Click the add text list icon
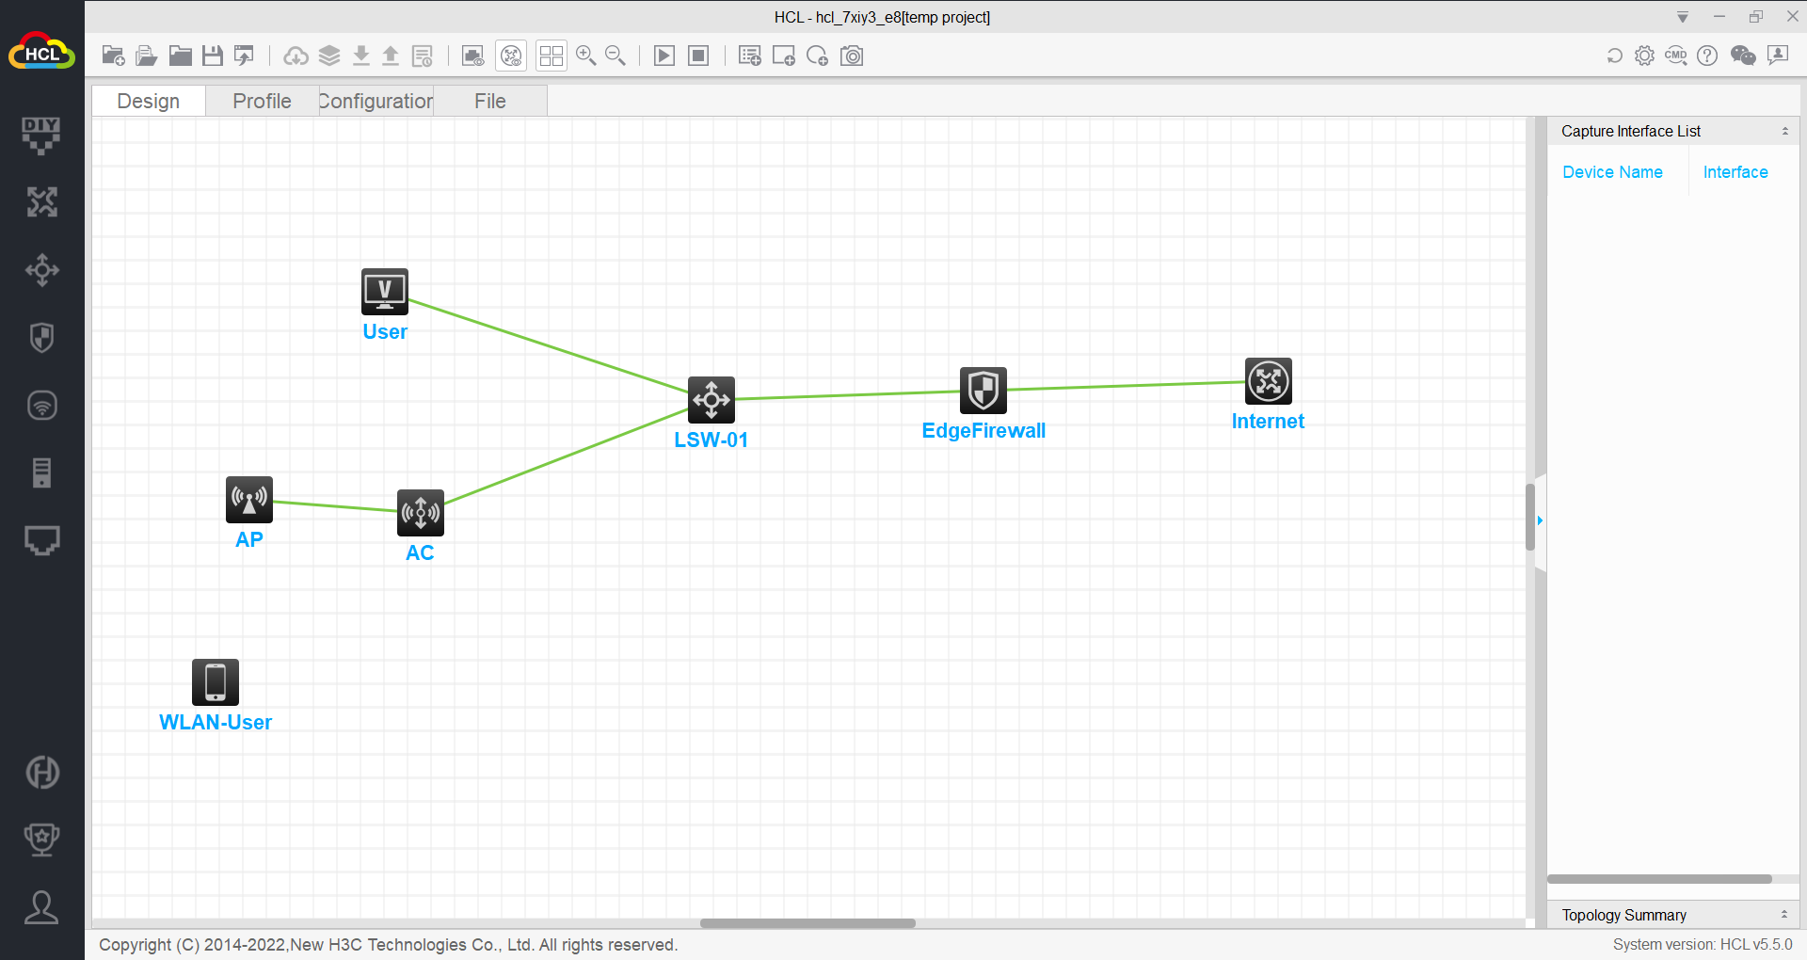 tap(750, 56)
